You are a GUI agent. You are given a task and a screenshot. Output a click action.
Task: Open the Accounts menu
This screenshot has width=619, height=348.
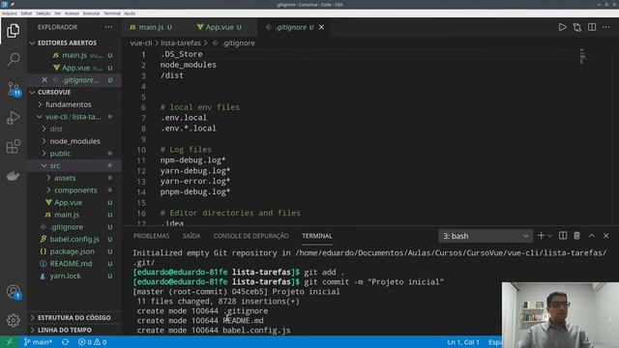point(13,292)
